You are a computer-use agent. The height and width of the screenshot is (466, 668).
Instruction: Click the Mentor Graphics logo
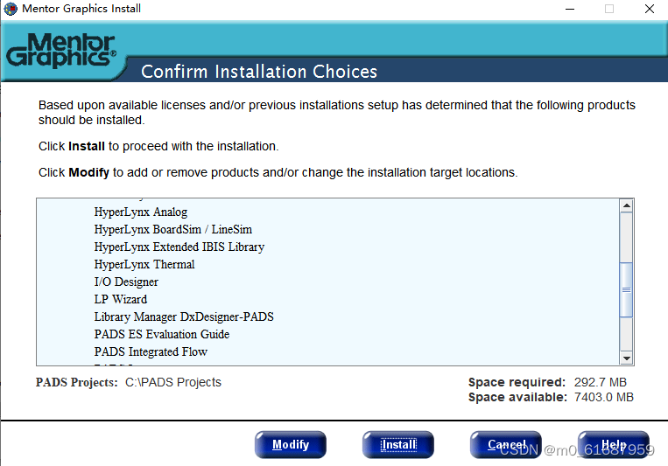(x=61, y=51)
